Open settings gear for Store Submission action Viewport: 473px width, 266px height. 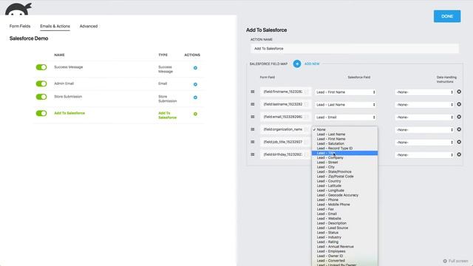pyautogui.click(x=195, y=98)
